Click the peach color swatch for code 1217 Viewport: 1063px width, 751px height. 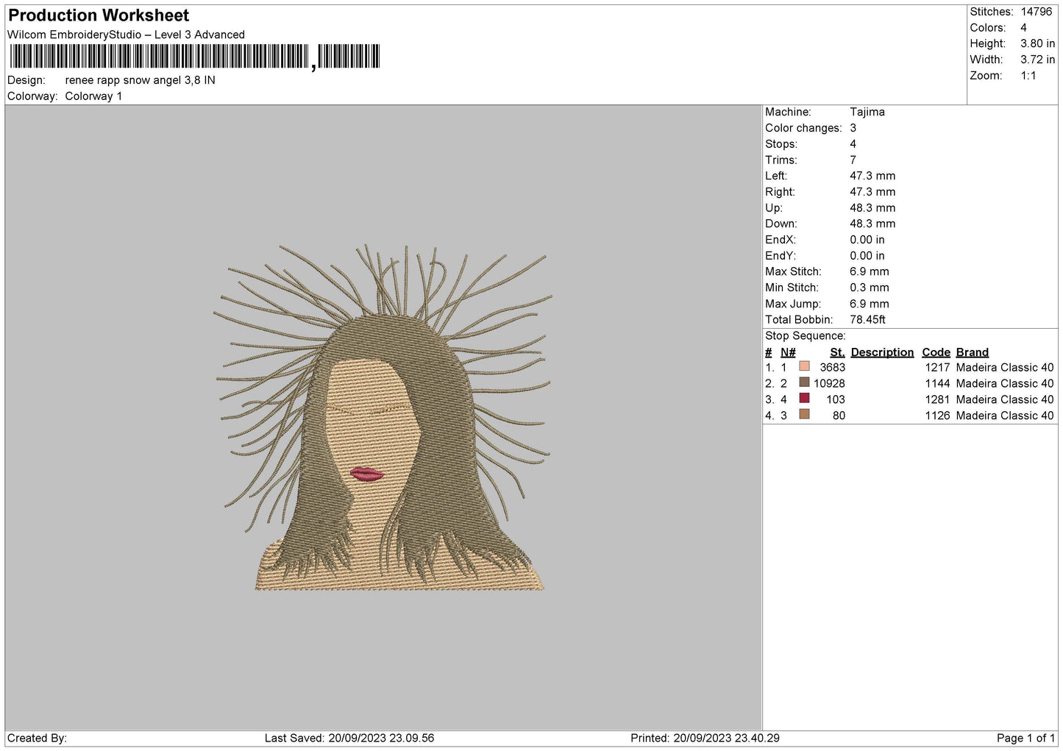pyautogui.click(x=804, y=366)
